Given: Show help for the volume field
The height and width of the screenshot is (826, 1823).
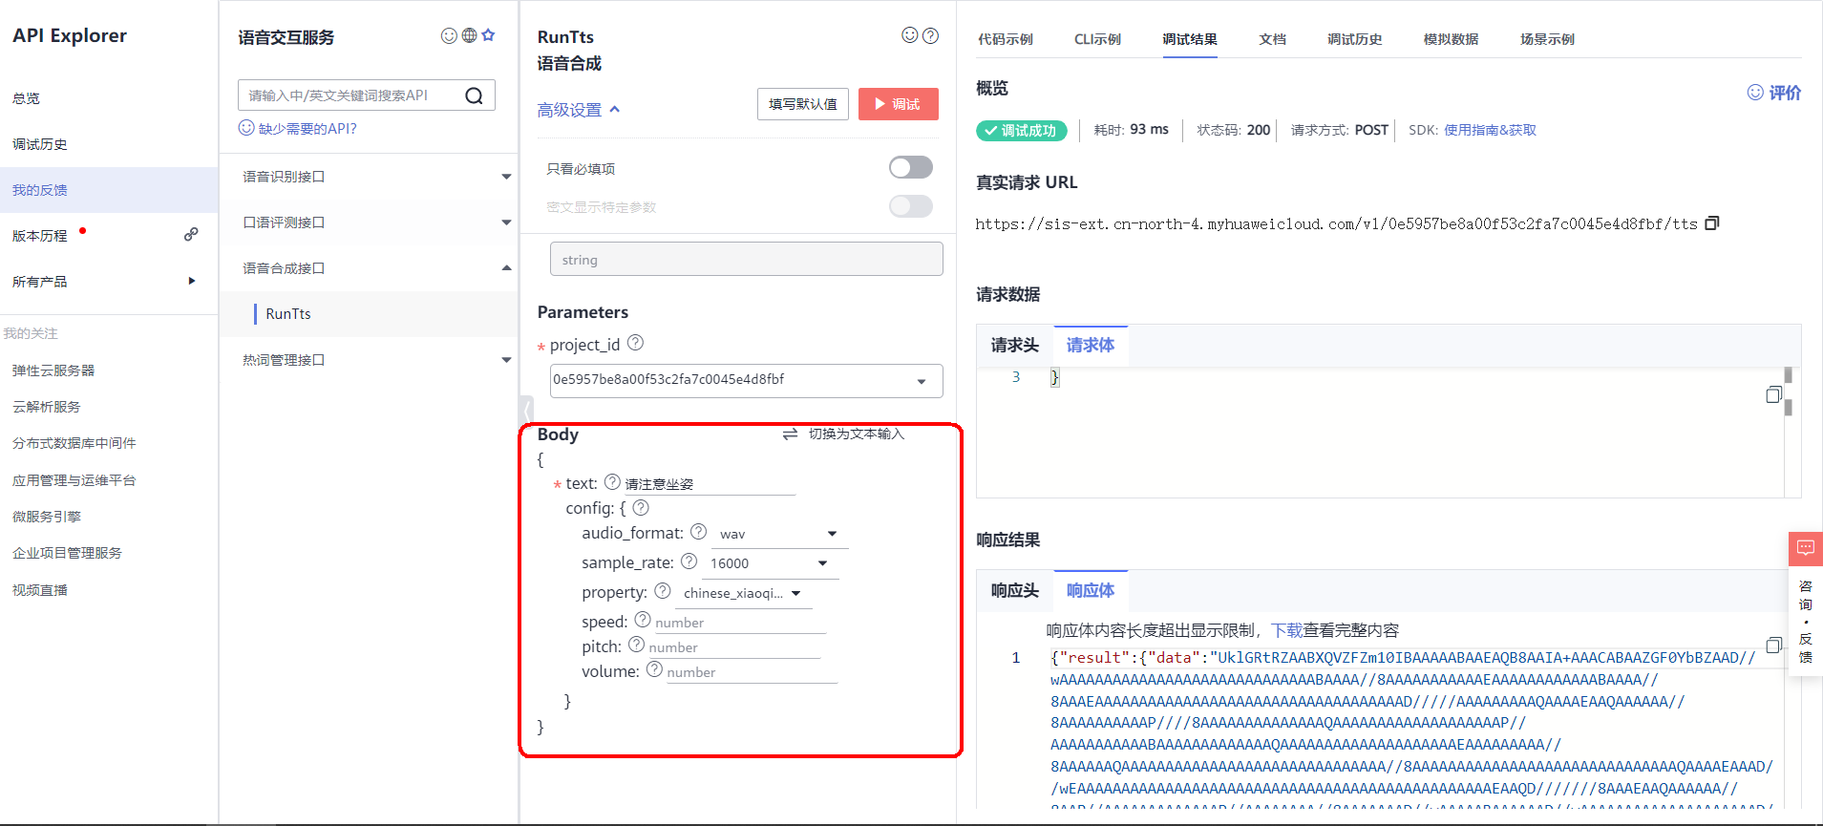Looking at the screenshot, I should [654, 670].
